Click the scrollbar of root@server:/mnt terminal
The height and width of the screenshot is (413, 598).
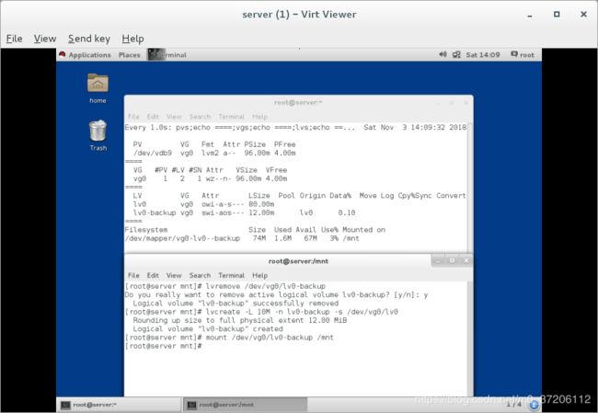tap(470, 338)
